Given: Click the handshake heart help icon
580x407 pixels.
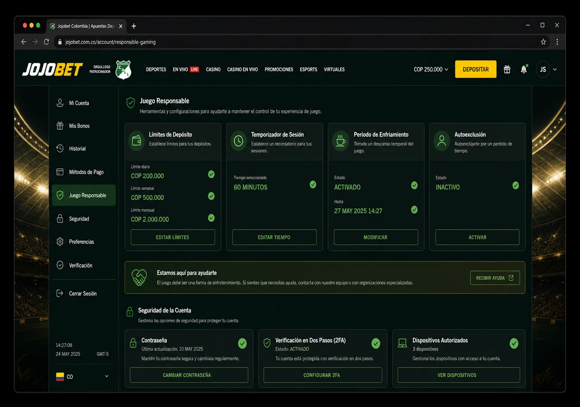Looking at the screenshot, I should [x=139, y=277].
